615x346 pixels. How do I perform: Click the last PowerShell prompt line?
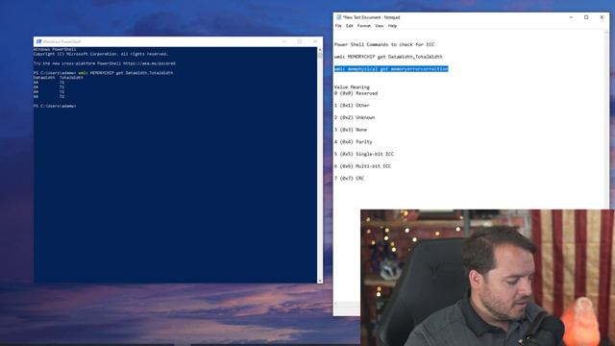click(55, 107)
